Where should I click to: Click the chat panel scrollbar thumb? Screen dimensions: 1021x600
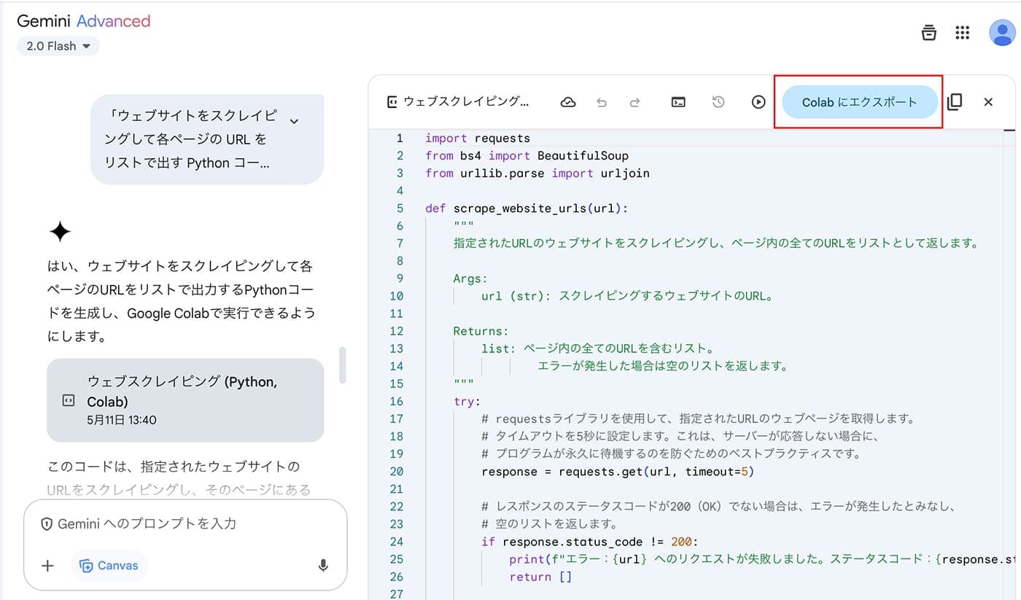342,365
